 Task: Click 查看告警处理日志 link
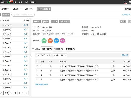tap(42, 85)
